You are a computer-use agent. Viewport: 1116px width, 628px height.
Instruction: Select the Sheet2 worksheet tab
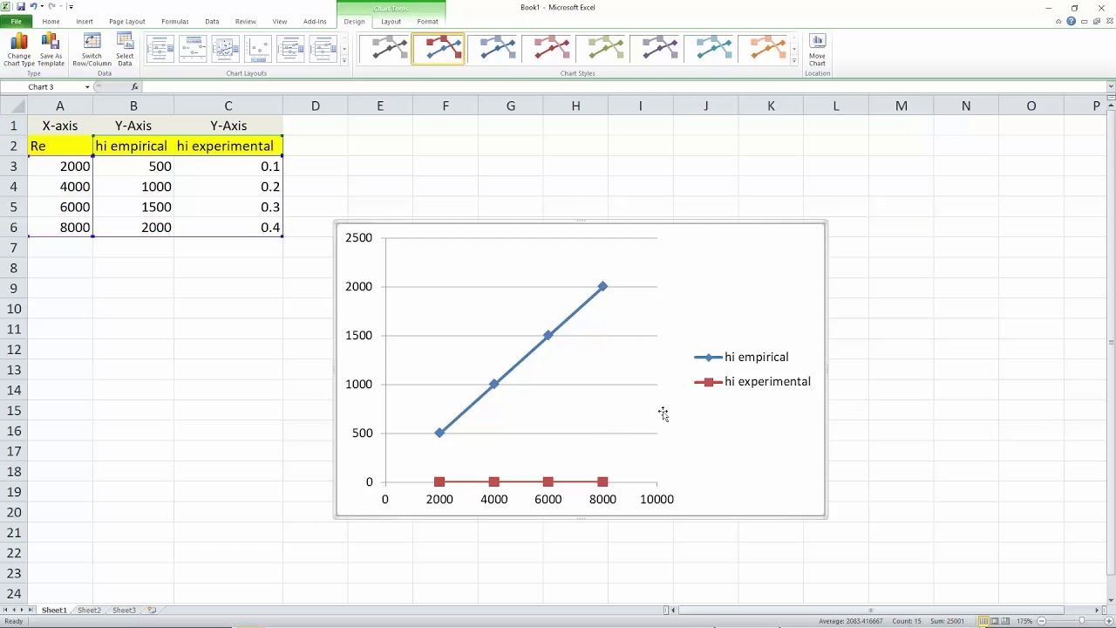click(x=89, y=611)
